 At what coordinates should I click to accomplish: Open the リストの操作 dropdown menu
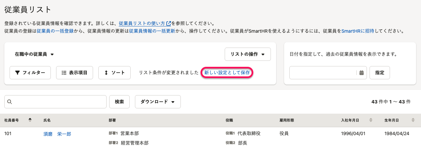tap(247, 54)
